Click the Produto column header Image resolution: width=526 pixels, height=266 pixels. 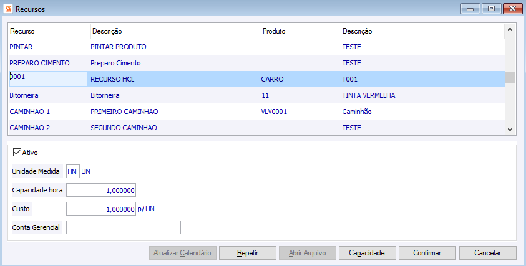tap(301, 31)
